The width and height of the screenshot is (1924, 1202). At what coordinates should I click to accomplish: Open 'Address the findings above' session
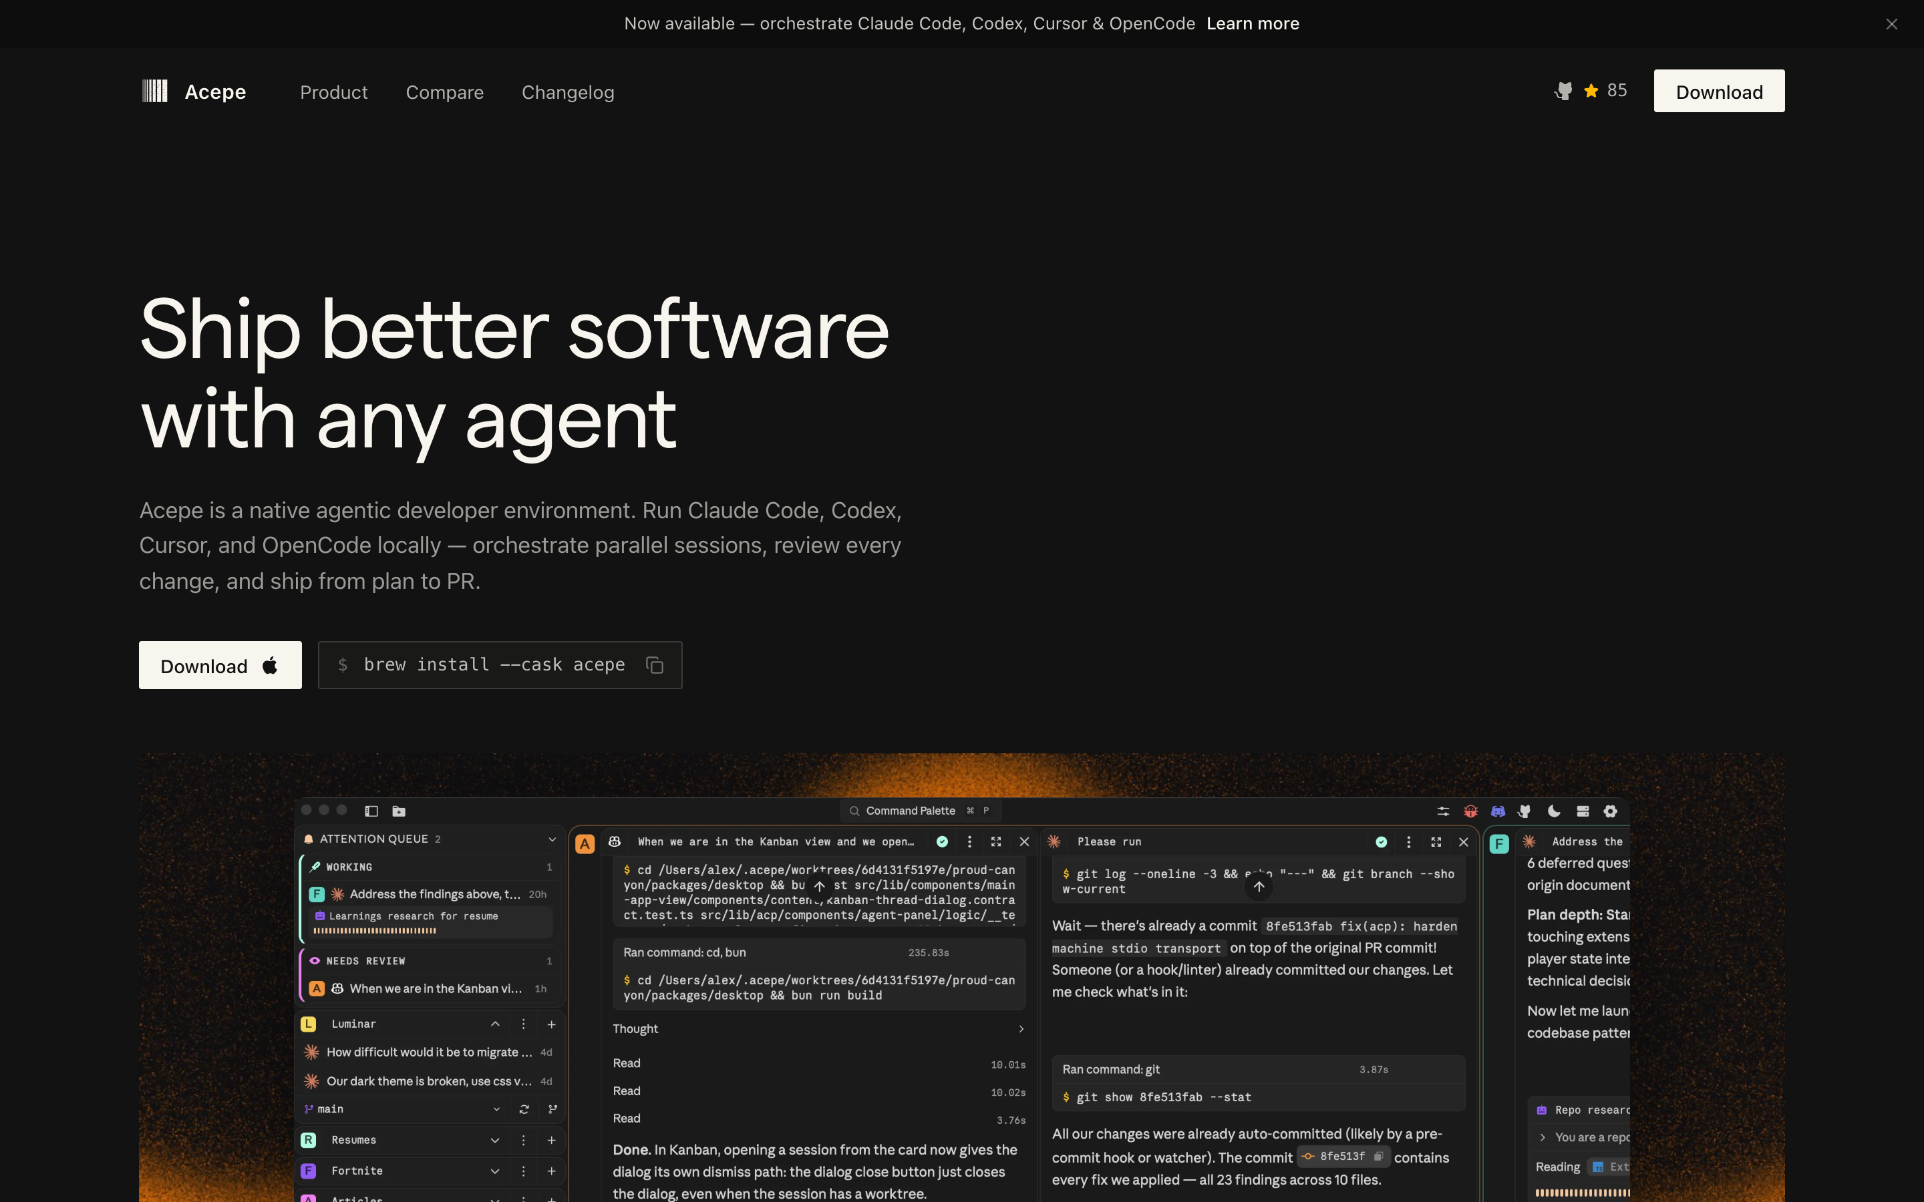[x=428, y=894]
